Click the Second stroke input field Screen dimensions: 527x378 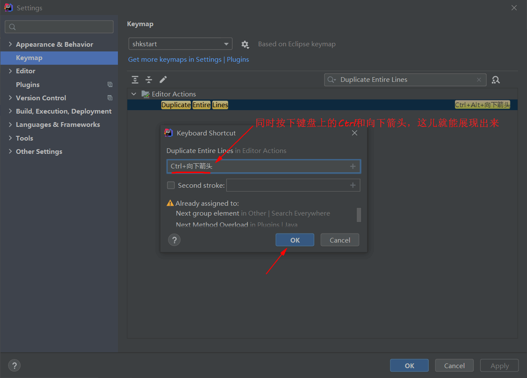[x=293, y=185]
